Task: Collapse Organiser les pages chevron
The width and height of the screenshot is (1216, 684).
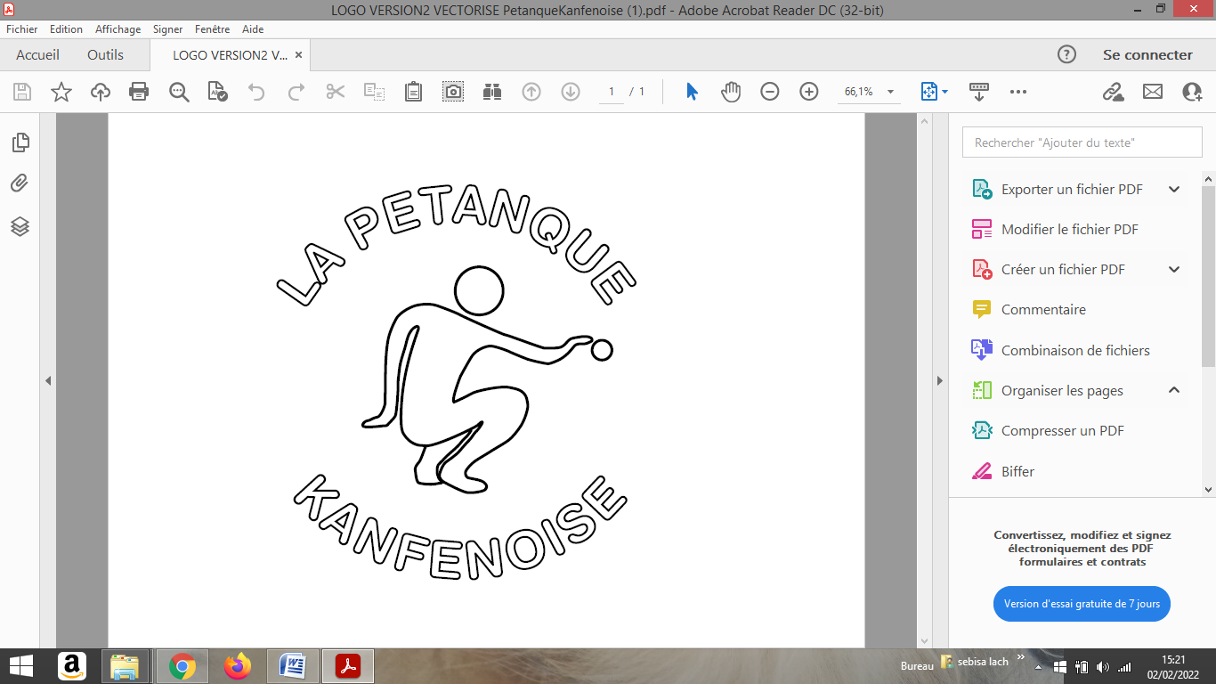Action: click(1174, 390)
